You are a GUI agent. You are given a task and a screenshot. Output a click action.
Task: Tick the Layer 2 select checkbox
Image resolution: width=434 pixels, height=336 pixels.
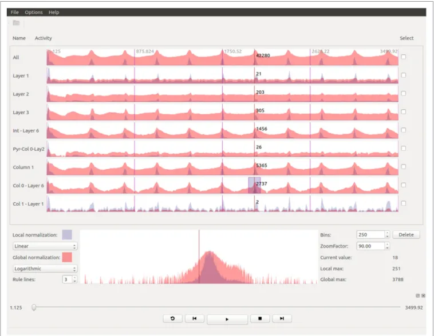pyautogui.click(x=404, y=93)
